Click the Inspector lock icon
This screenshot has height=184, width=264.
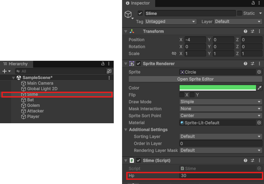[x=253, y=3]
